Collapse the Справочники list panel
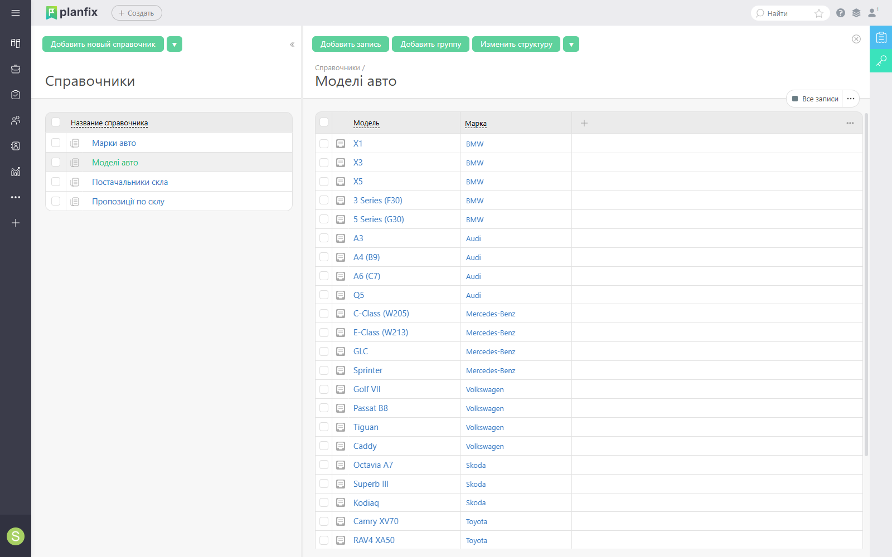 point(292,45)
